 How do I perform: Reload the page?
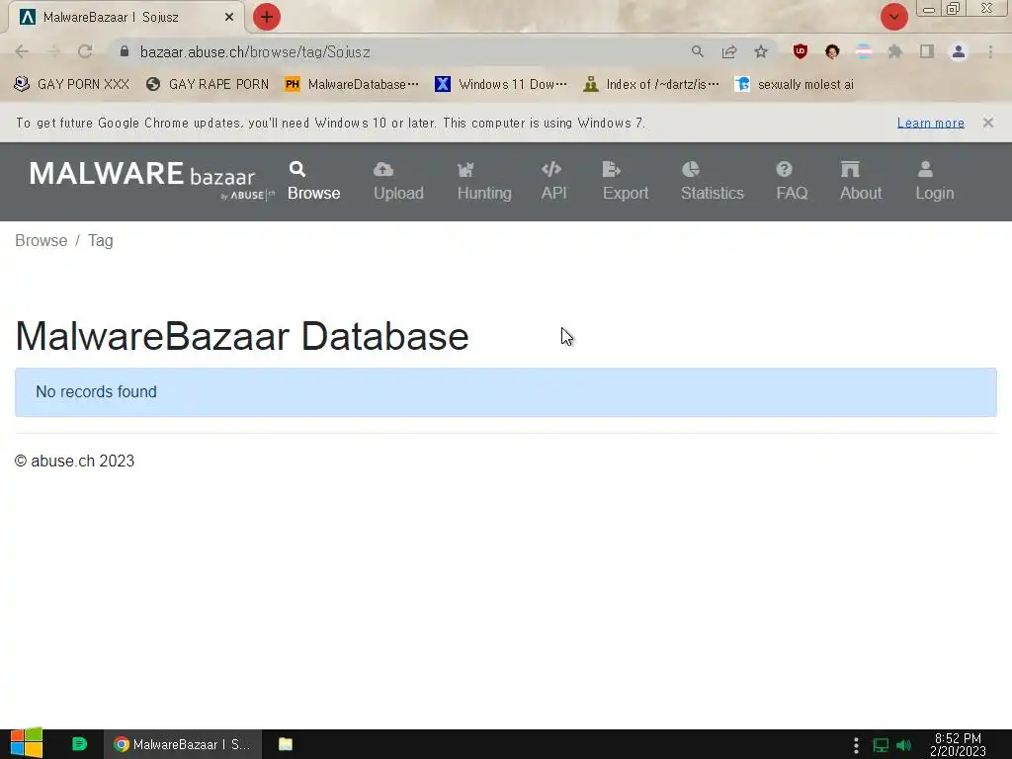(85, 51)
